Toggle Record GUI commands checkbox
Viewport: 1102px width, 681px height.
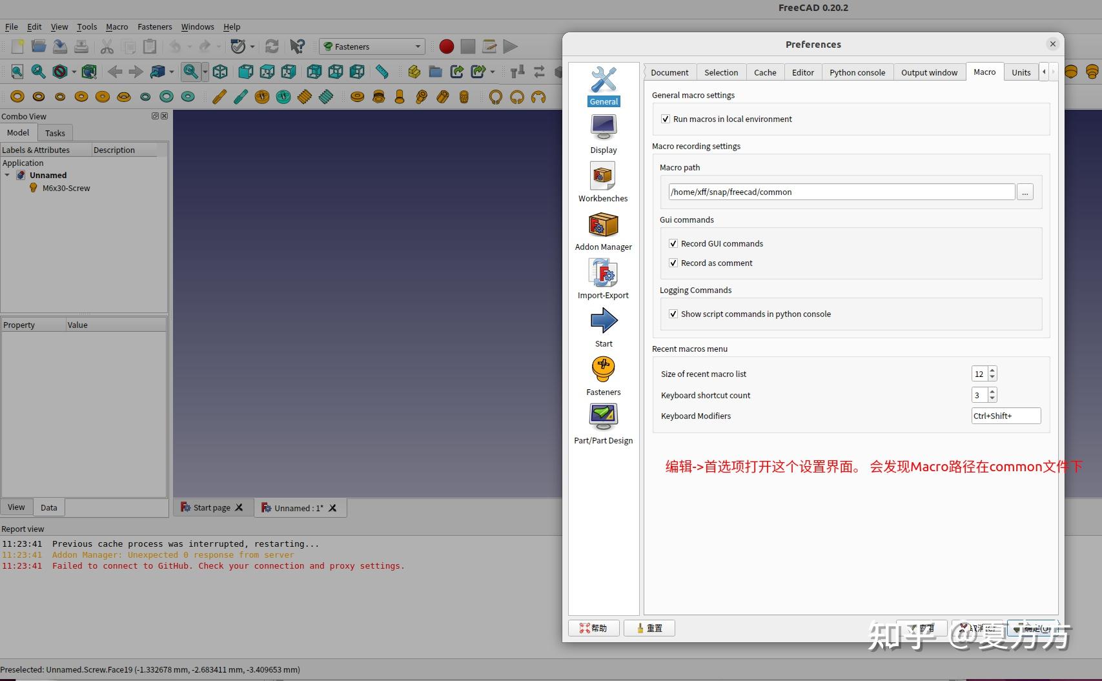click(673, 244)
